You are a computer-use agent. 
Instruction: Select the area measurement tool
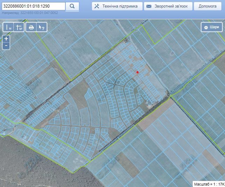point(19,27)
